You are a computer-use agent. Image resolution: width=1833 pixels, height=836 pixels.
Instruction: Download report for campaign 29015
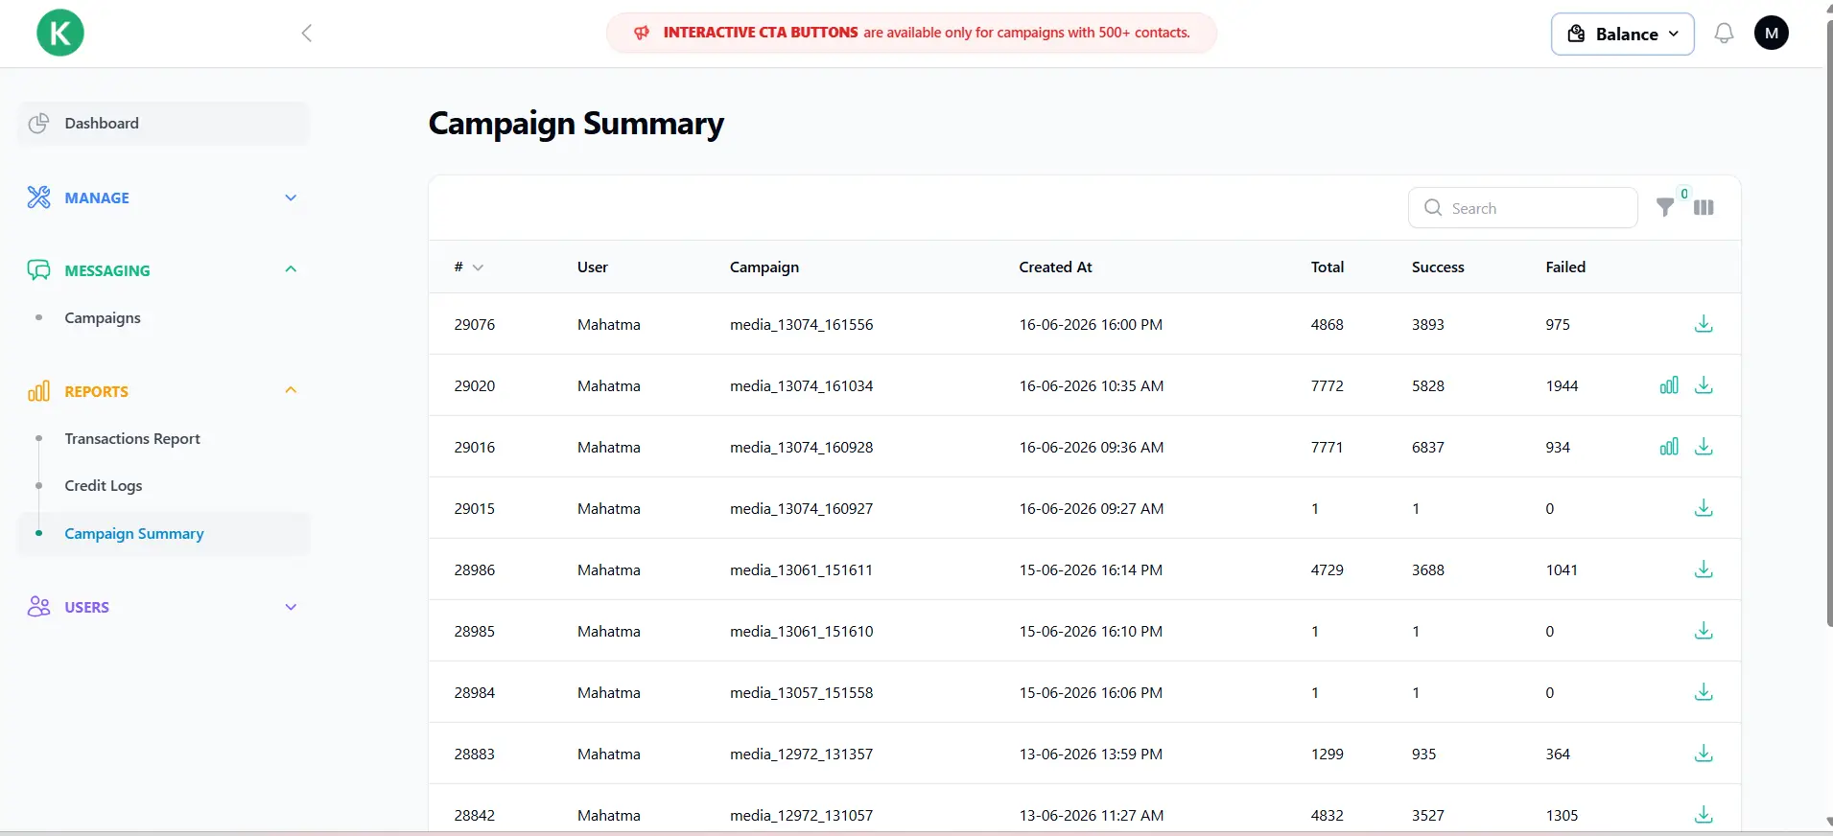(x=1704, y=508)
